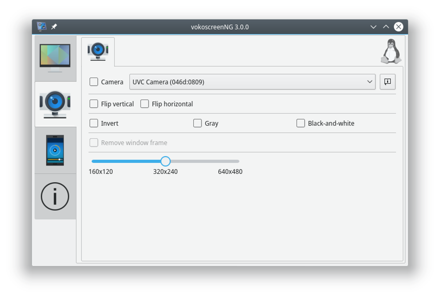Toggle Flip vertical for the webcam
440x298 pixels.
[93, 104]
